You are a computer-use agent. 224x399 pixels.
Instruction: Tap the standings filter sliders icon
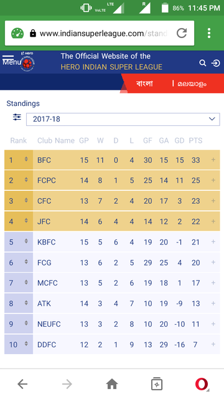[17, 117]
